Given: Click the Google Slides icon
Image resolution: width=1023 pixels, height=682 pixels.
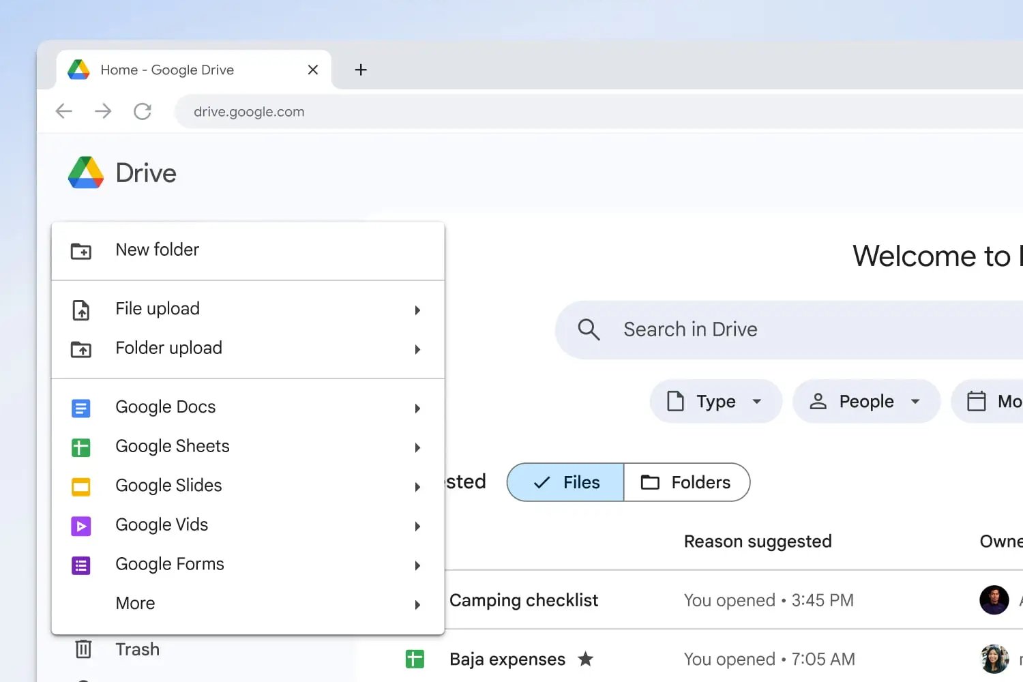Looking at the screenshot, I should tap(81, 487).
